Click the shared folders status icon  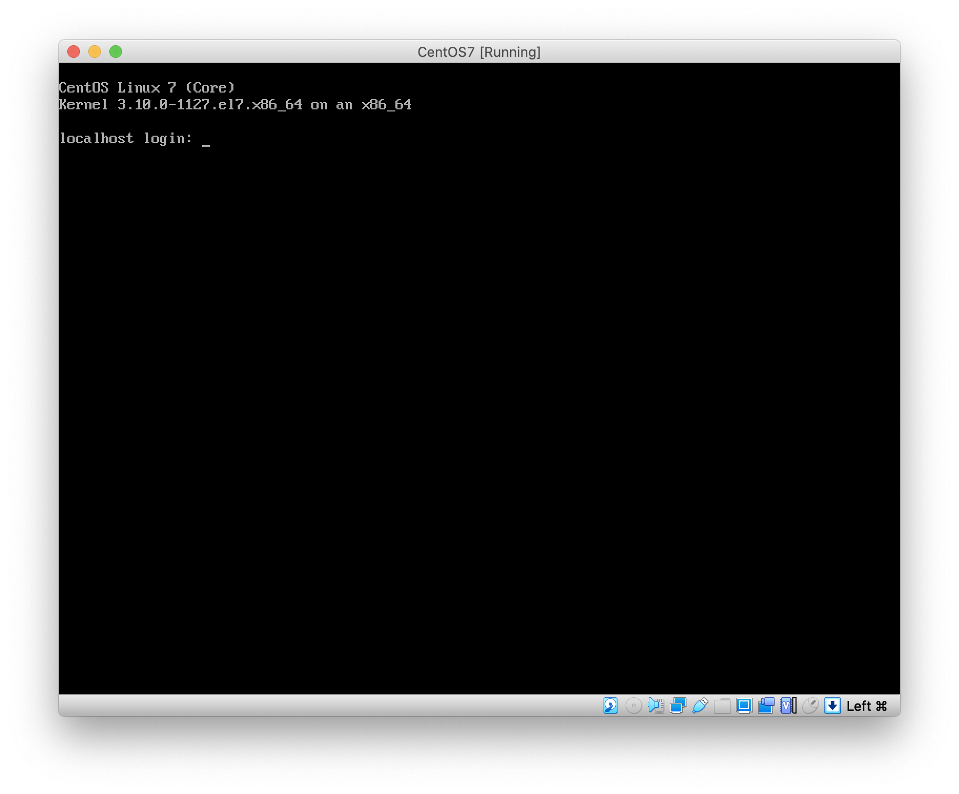(722, 706)
